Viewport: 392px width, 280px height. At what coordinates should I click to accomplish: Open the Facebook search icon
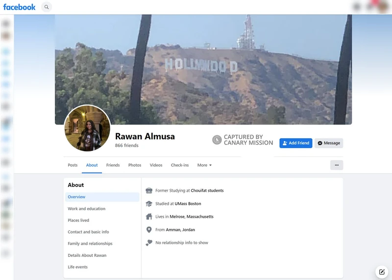tap(47, 7)
